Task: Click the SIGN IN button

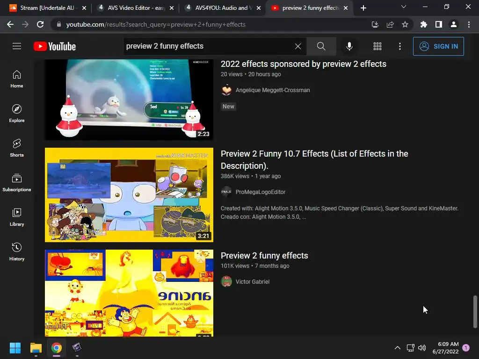Action: [x=438, y=46]
